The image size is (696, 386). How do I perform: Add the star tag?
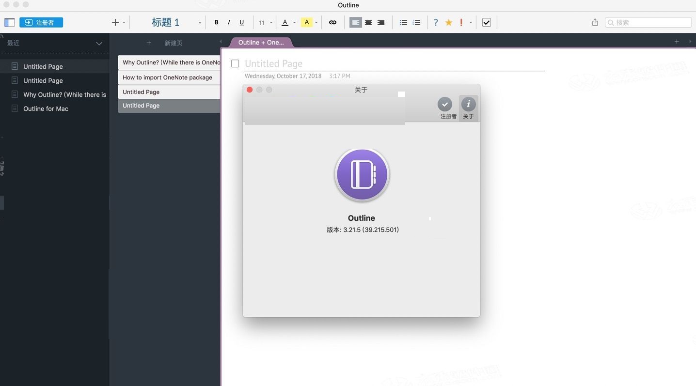[x=449, y=22]
